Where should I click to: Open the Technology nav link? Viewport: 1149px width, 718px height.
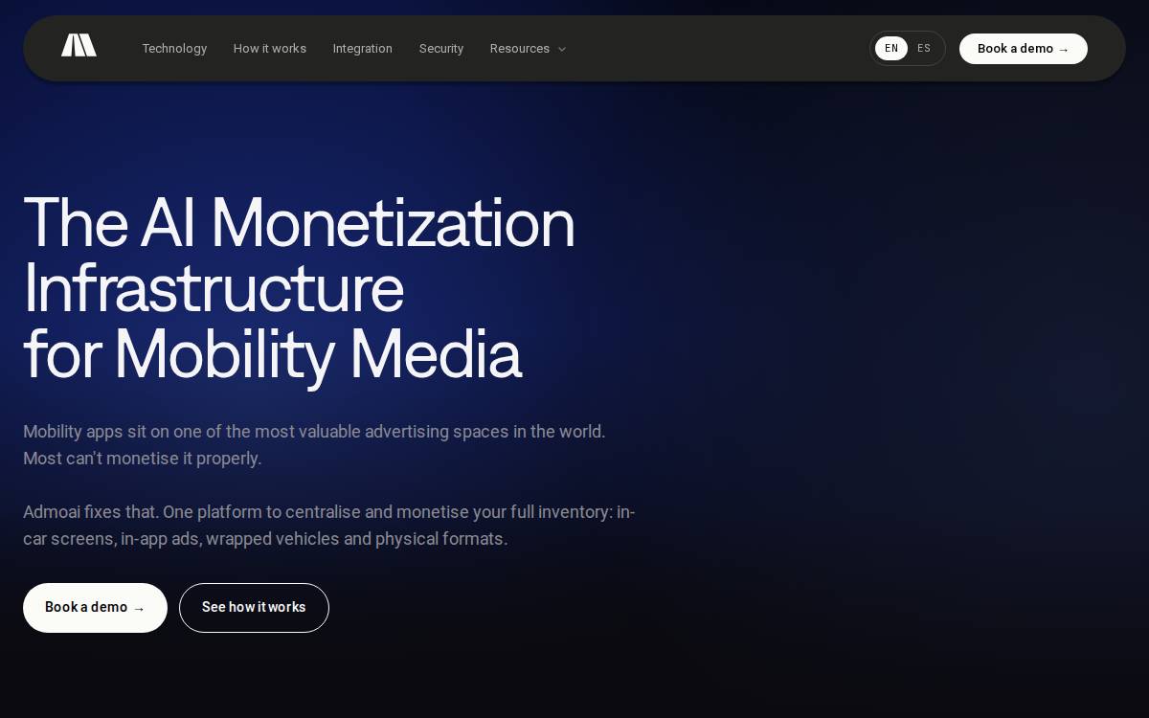click(x=174, y=49)
